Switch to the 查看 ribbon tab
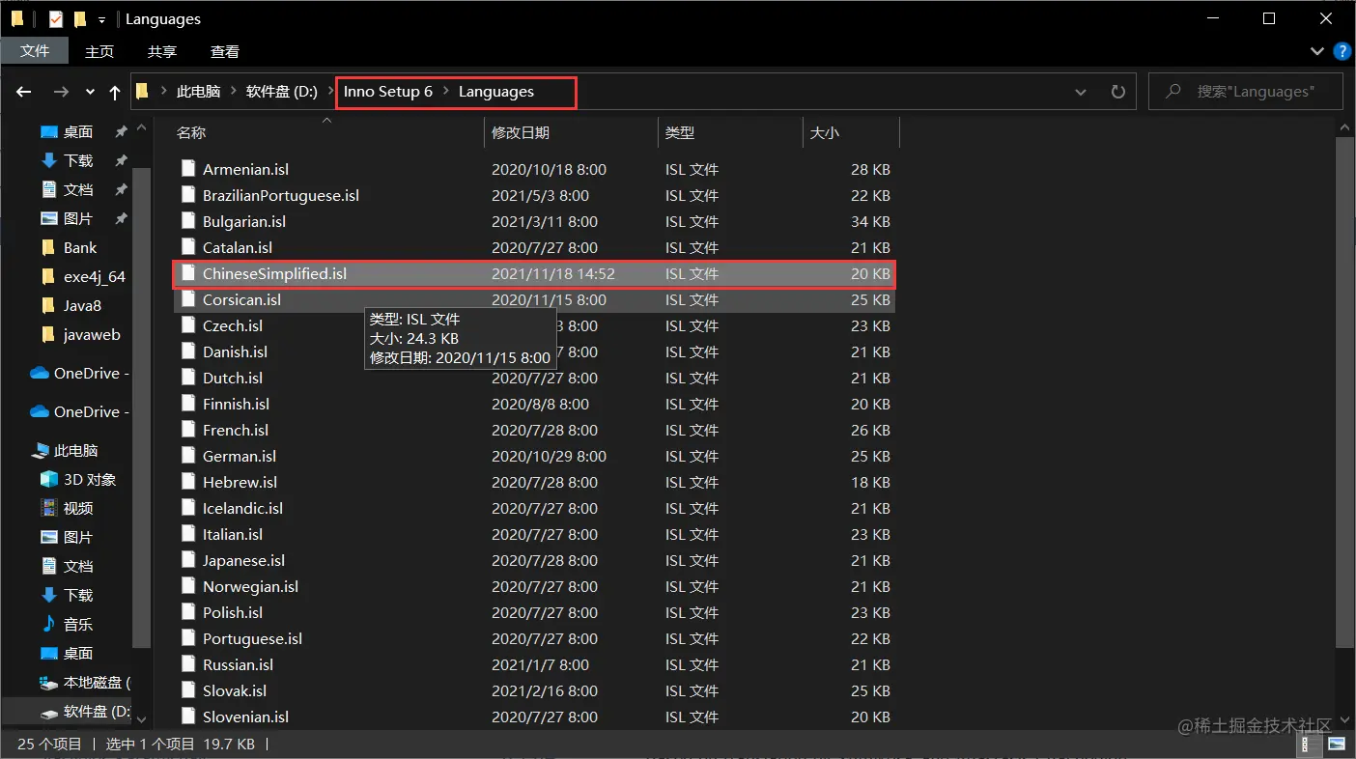Viewport: 1356px width, 759px height. tap(225, 52)
